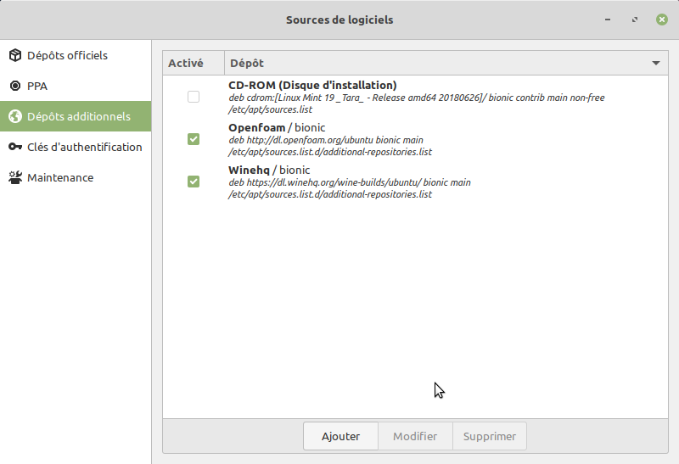Image resolution: width=679 pixels, height=464 pixels.
Task: Sort by the Dépôt column header
Action: pyautogui.click(x=424, y=64)
